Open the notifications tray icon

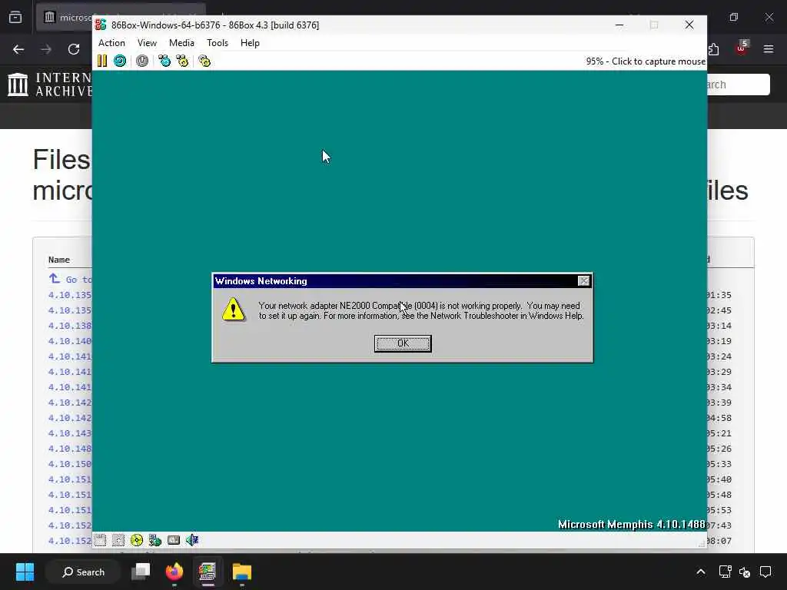pos(766,572)
